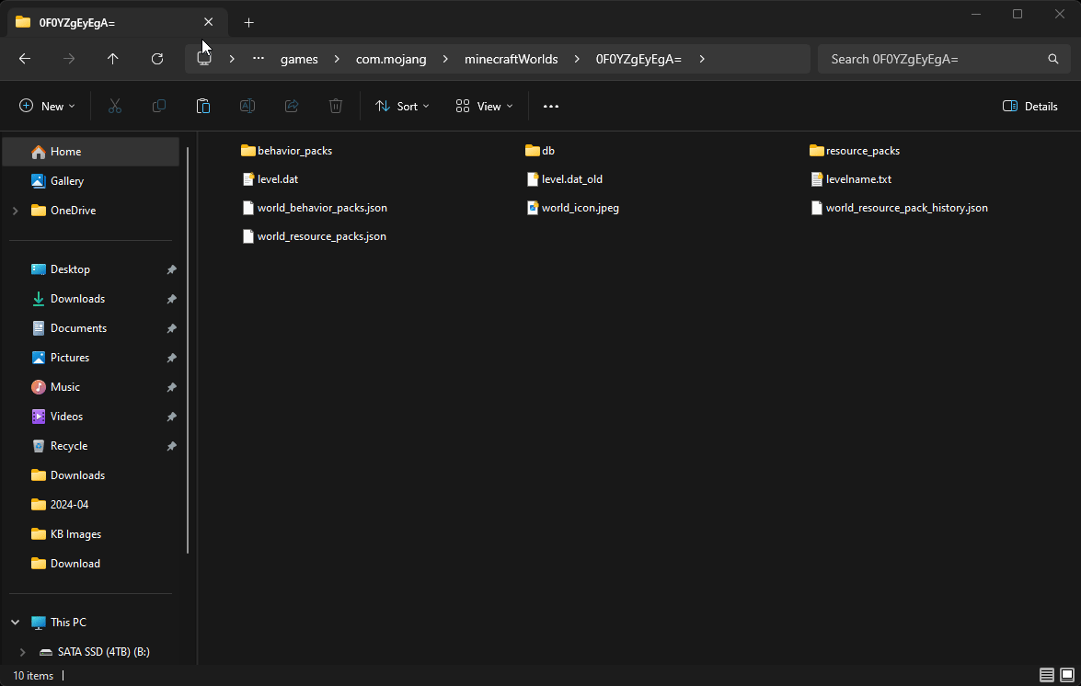Collapse the This PC section
Screen dimensions: 1081x686
pyautogui.click(x=15, y=623)
